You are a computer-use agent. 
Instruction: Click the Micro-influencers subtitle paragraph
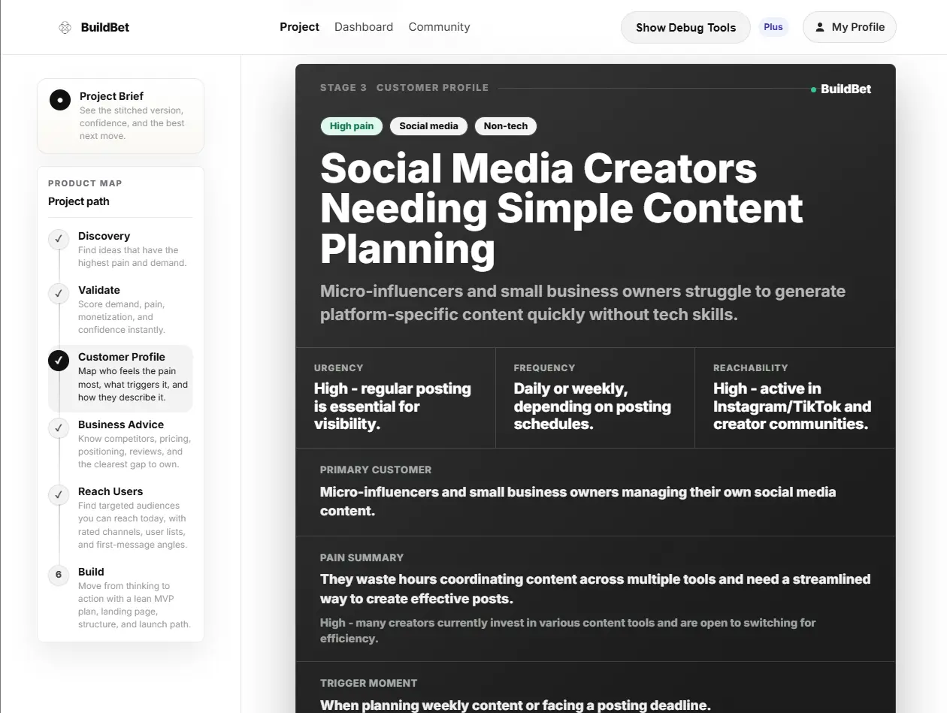click(x=582, y=303)
